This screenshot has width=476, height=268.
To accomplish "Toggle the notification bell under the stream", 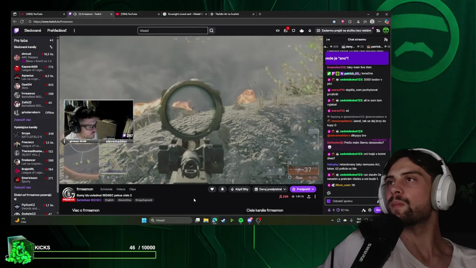I will coord(222,189).
